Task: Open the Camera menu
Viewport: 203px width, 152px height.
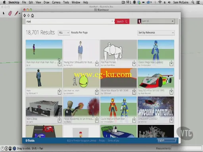Action: (56, 2)
